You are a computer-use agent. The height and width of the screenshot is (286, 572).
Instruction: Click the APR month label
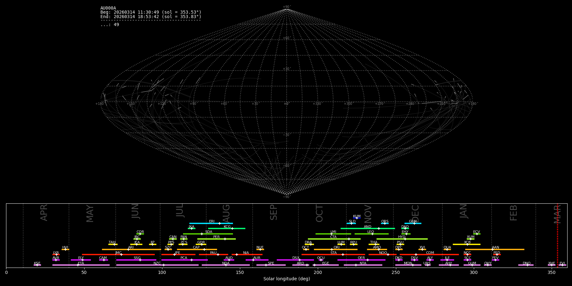pyautogui.click(x=44, y=213)
